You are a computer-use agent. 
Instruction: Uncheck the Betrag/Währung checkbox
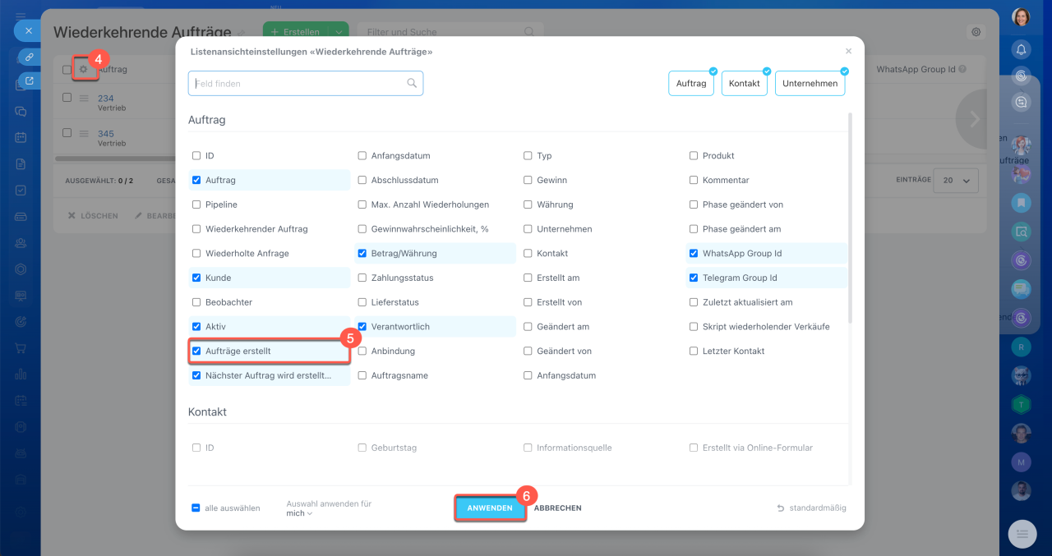click(x=362, y=253)
